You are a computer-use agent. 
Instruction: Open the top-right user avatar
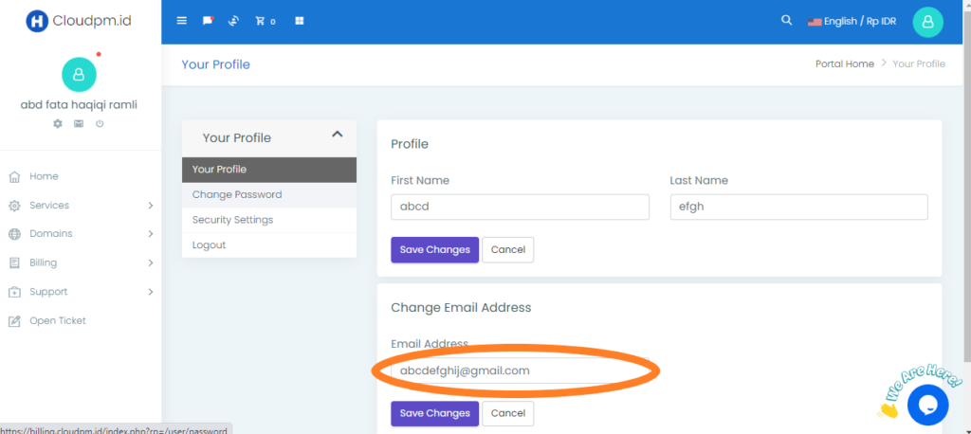click(x=927, y=22)
